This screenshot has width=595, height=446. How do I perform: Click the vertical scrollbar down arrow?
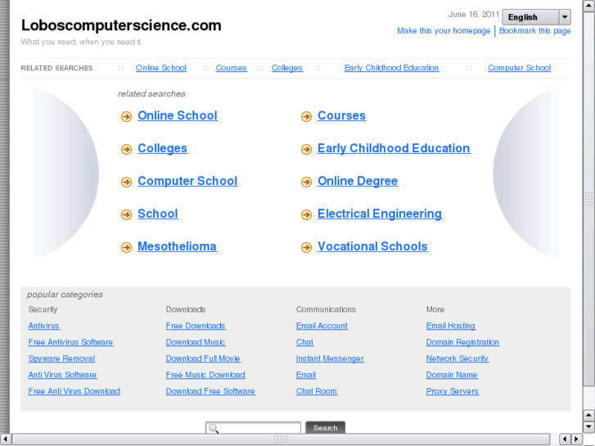588,426
